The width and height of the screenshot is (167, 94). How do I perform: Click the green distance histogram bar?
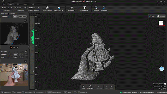pyautogui.click(x=33, y=37)
